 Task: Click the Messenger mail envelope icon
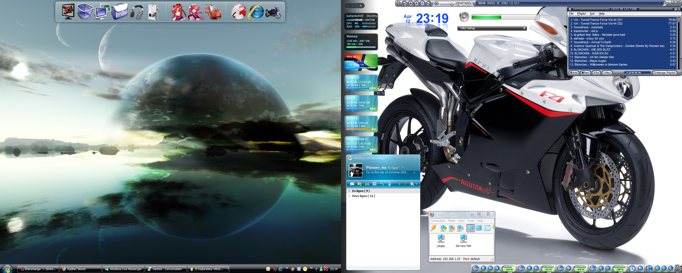352,184
